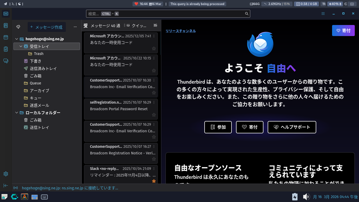Open menu for selfregistration 16:29 message

[x=154, y=102]
